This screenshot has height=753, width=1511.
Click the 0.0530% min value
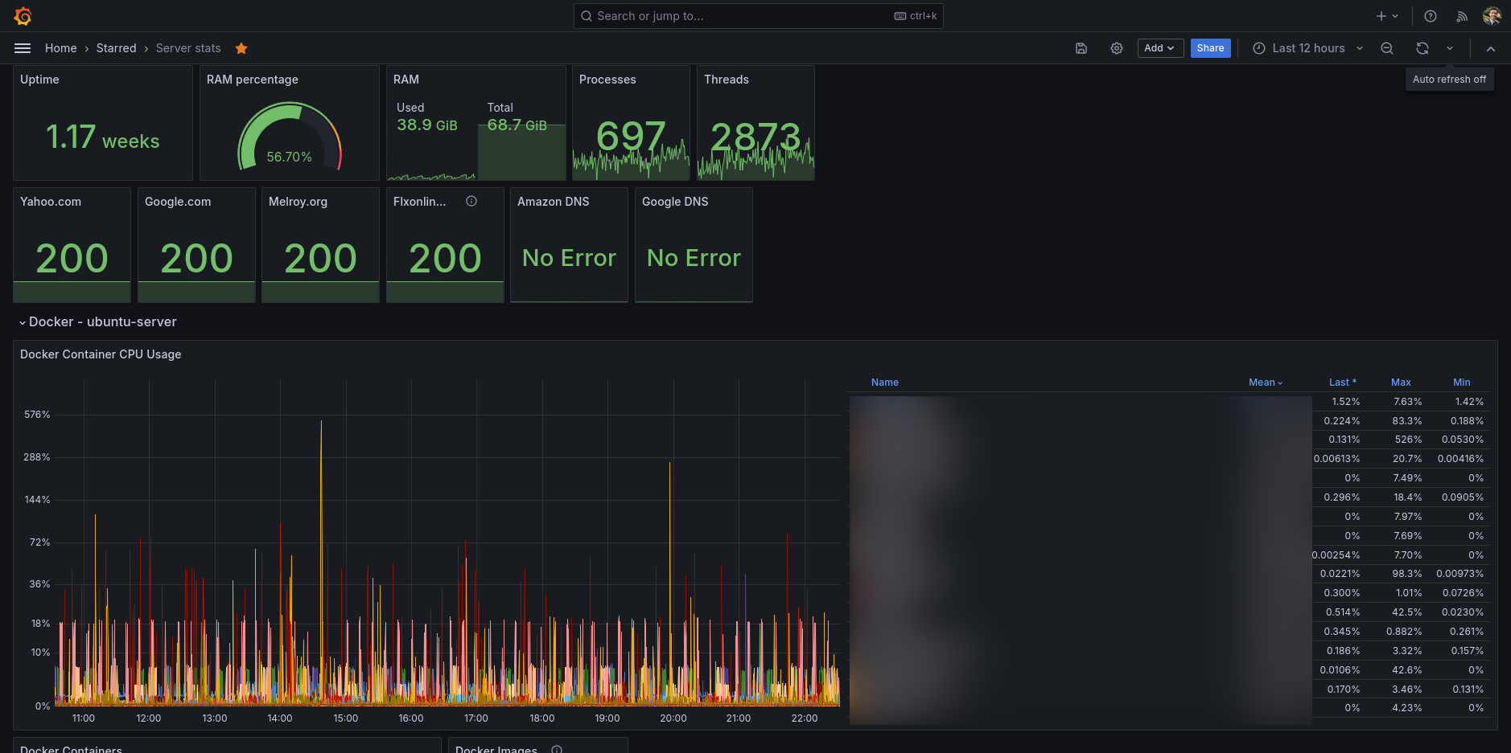[1463, 440]
